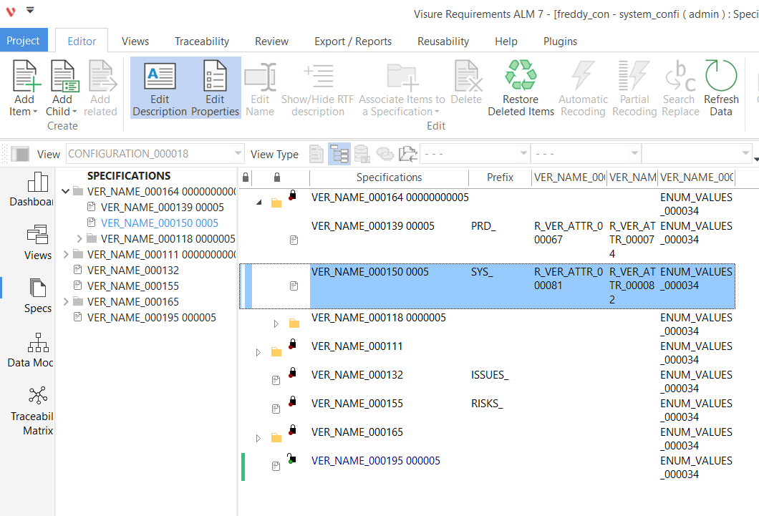This screenshot has height=516, width=759.
Task: Open the Specs sidebar item
Action: [x=37, y=296]
